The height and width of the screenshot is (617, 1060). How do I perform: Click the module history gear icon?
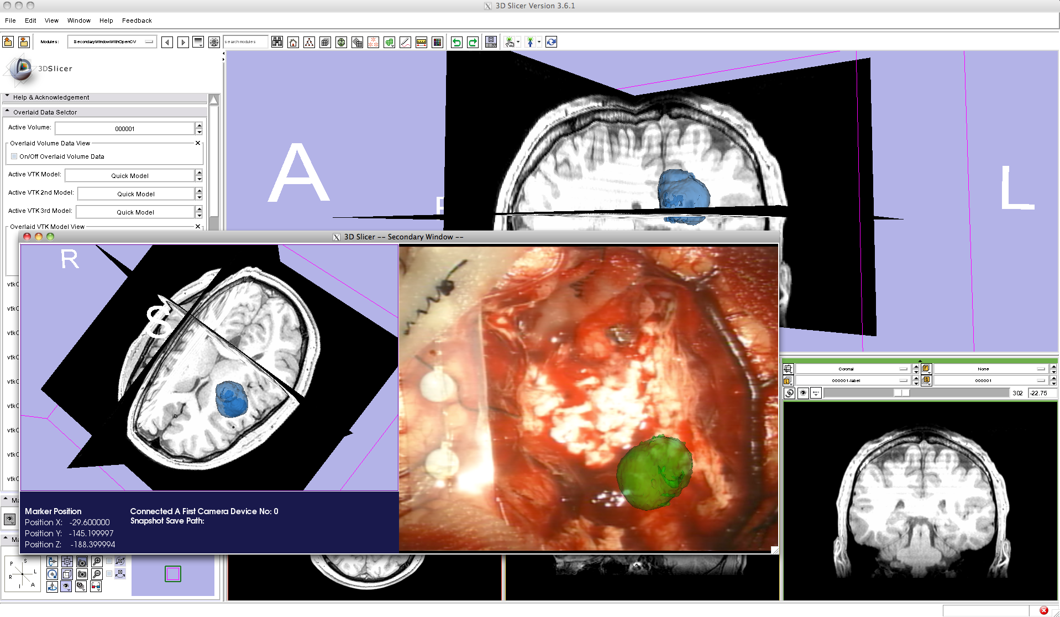tap(214, 42)
